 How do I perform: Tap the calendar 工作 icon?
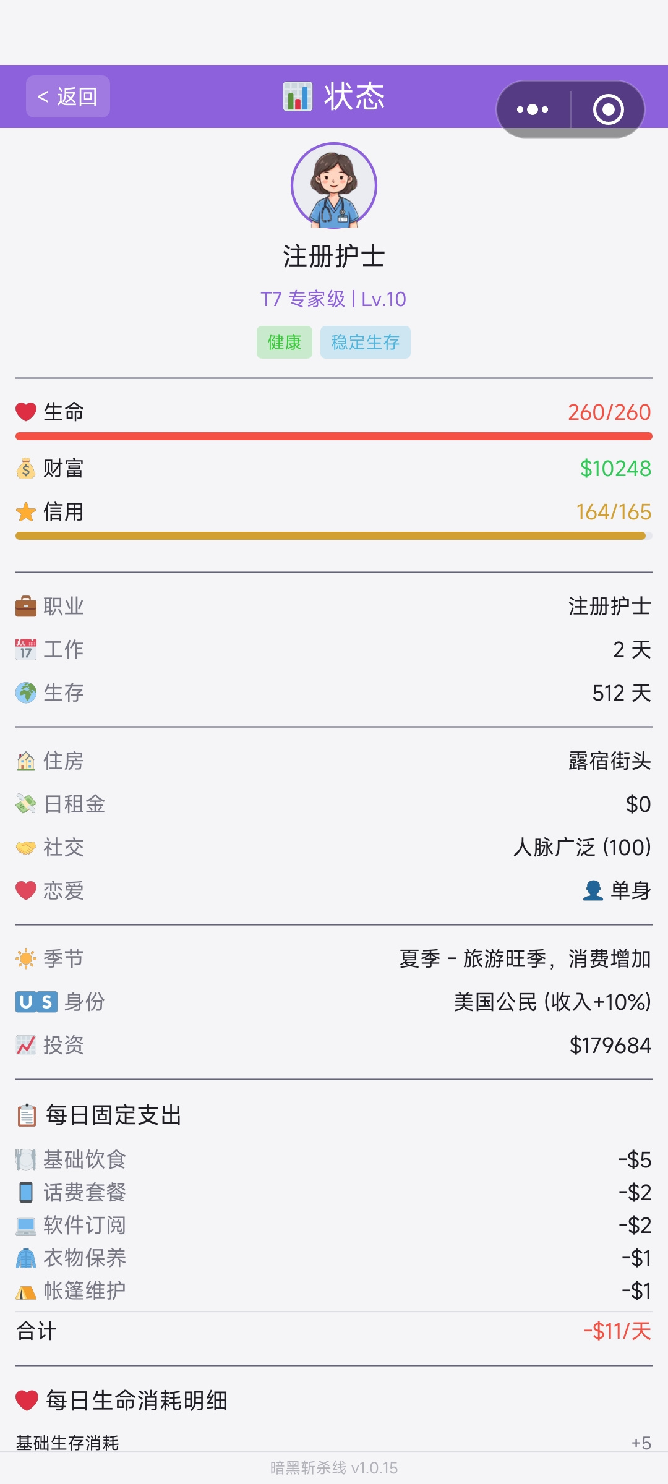[26, 650]
